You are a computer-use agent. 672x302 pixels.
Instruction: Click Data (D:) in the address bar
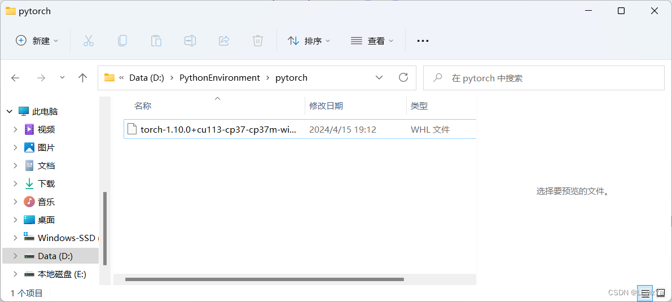pyautogui.click(x=147, y=78)
